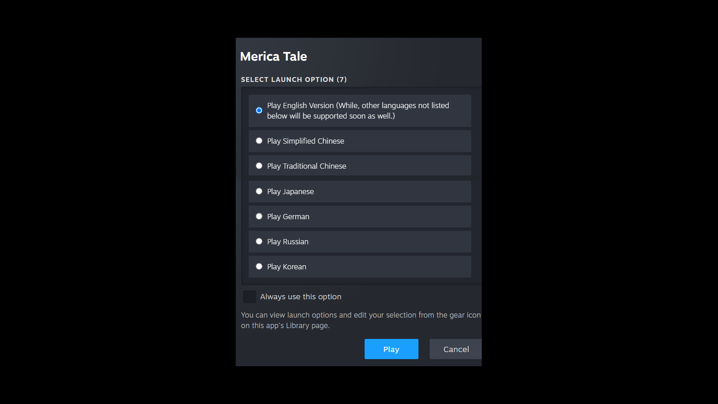
Task: Click the Play German row background
Action: coord(393,216)
